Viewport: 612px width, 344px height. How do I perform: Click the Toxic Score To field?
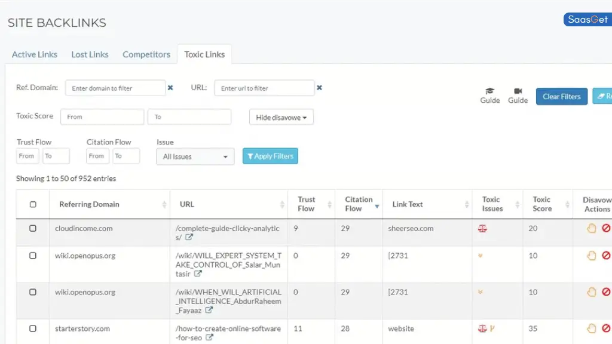tap(189, 117)
